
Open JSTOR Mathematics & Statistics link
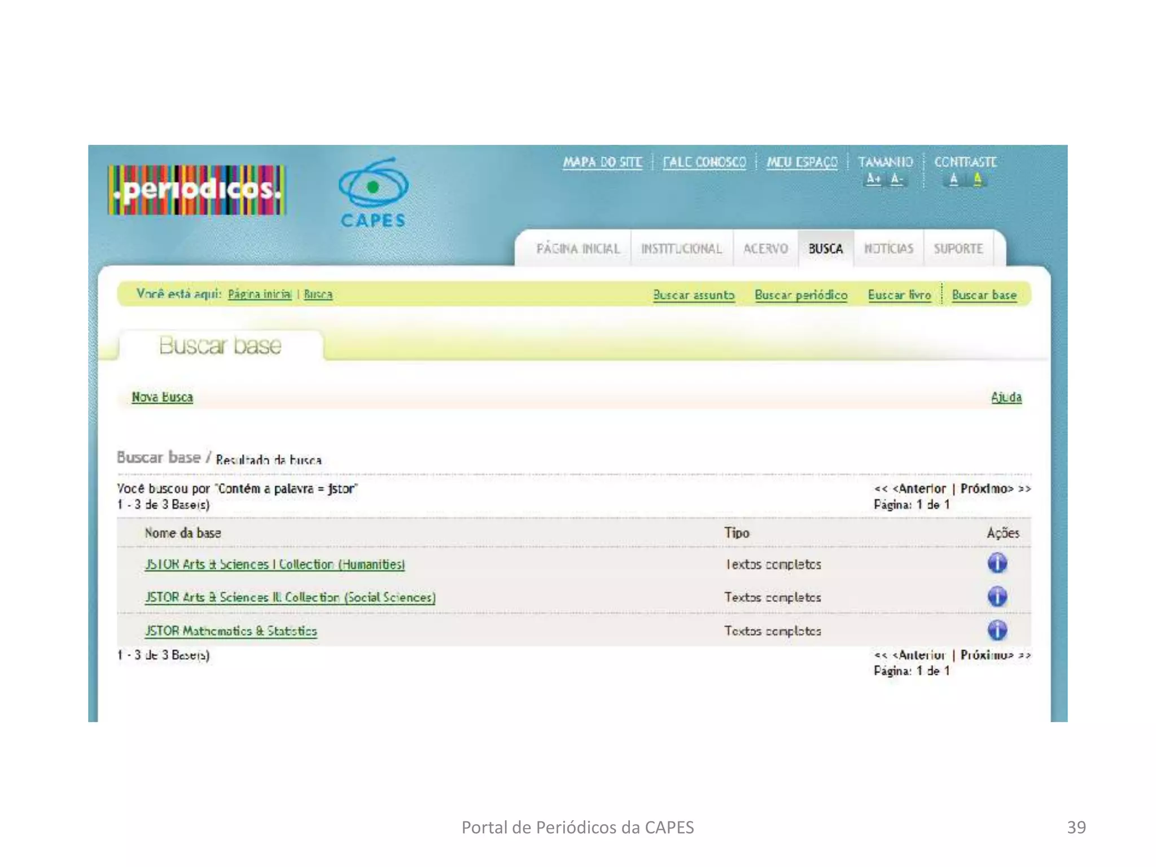tap(231, 631)
